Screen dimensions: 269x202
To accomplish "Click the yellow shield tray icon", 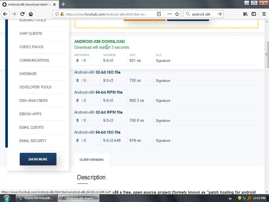I will tap(240, 198).
